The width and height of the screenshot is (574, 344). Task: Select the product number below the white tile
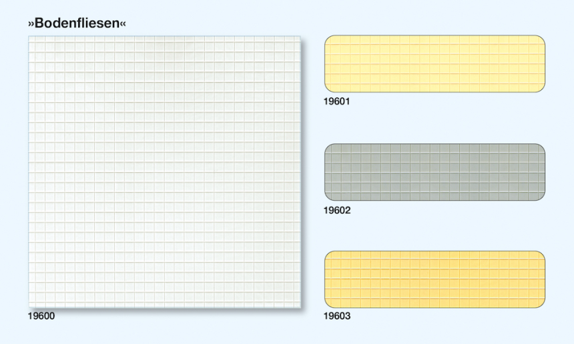(41, 316)
